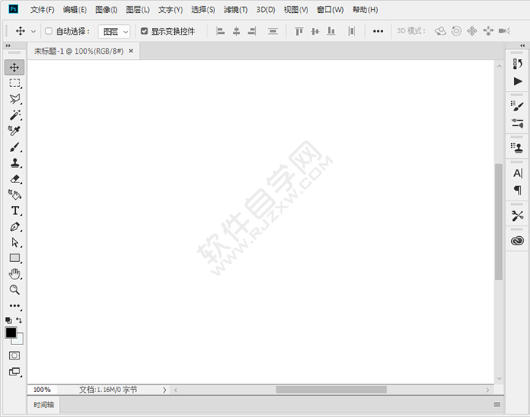This screenshot has height=417, width=530.
Task: Open the Clone Source panel icon
Action: (x=517, y=148)
